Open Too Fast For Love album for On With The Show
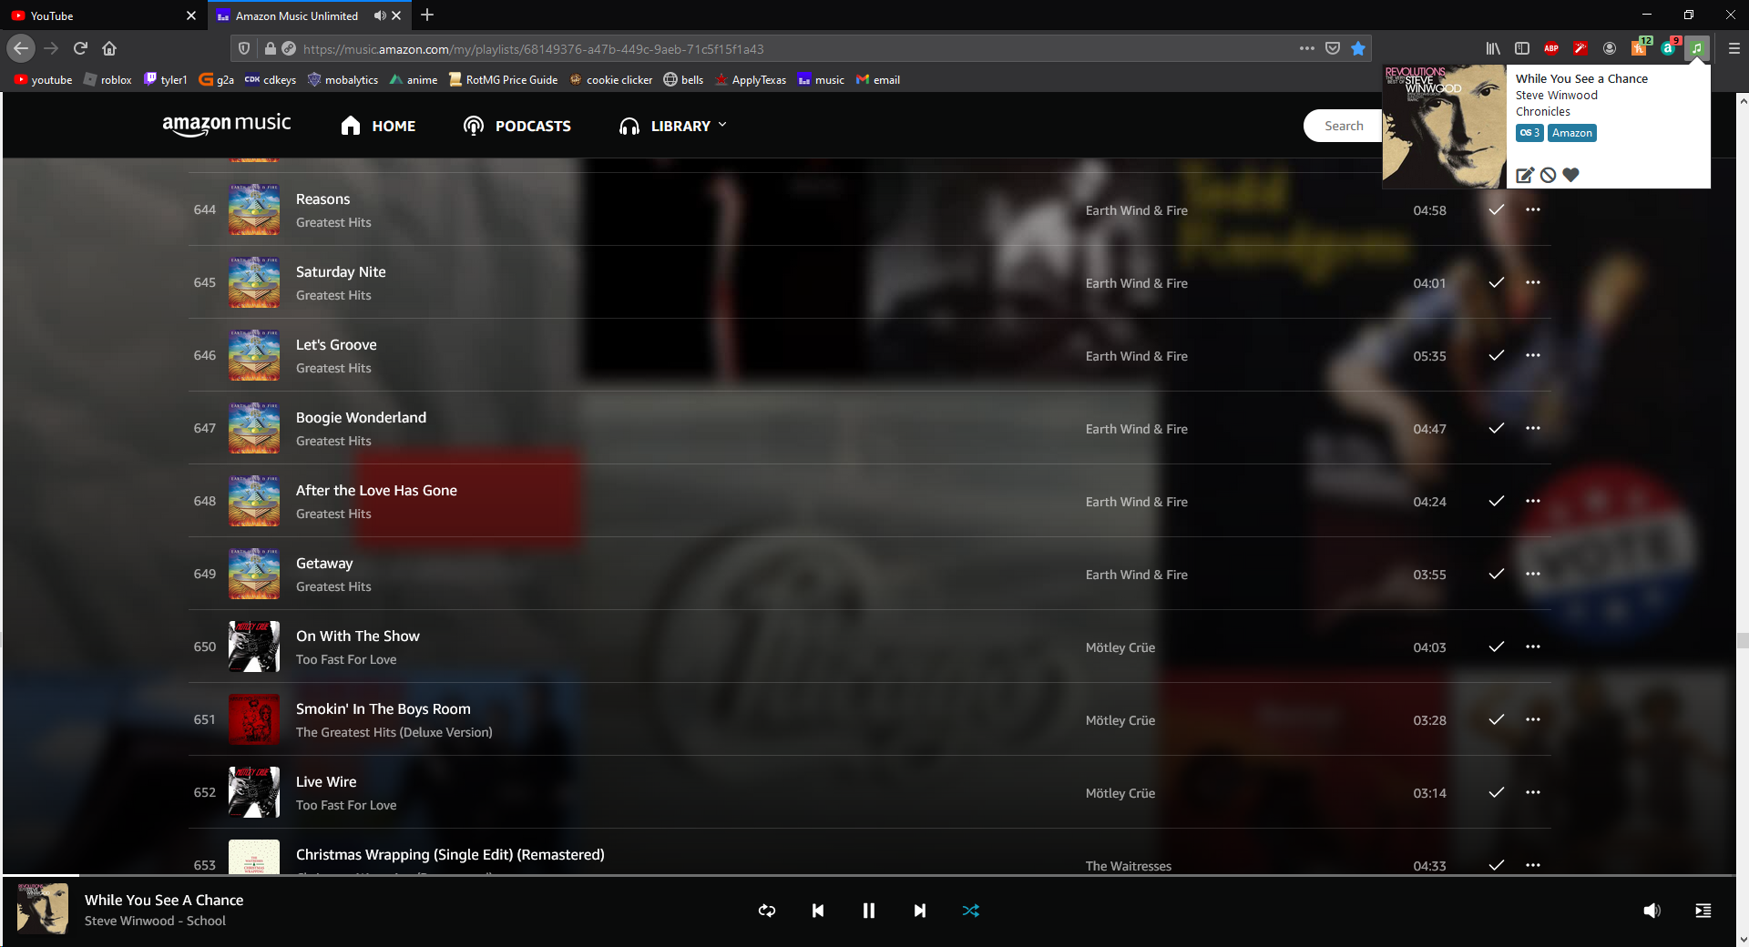 (x=346, y=659)
